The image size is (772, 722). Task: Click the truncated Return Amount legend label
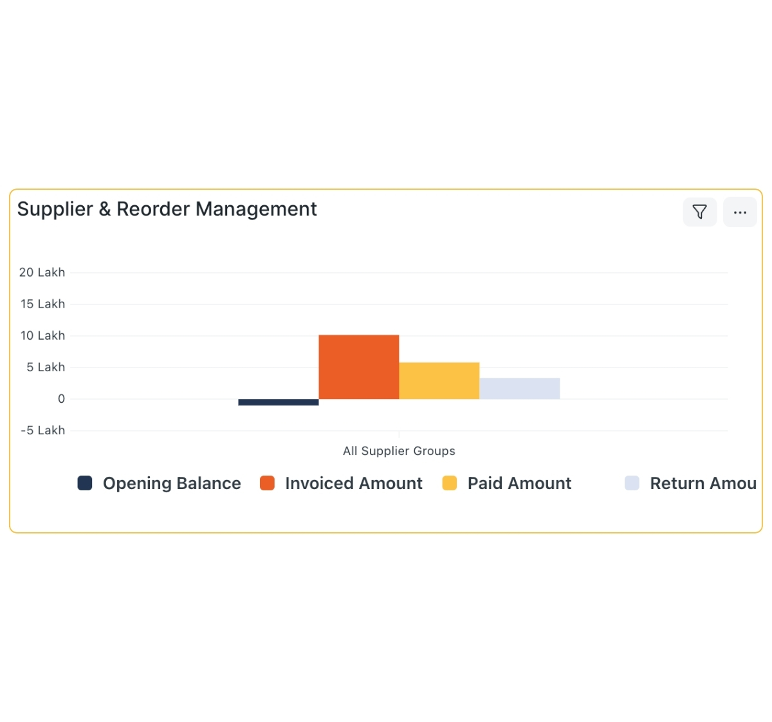click(703, 483)
